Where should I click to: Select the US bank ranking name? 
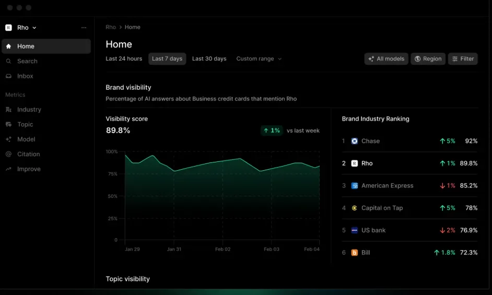click(x=373, y=230)
